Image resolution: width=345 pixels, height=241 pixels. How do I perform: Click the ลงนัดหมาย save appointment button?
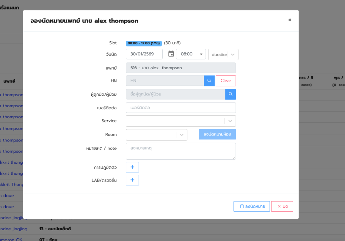(x=251, y=206)
